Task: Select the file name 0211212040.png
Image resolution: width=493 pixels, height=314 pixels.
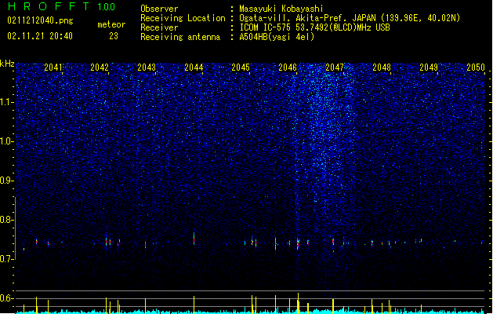Action: point(40,21)
